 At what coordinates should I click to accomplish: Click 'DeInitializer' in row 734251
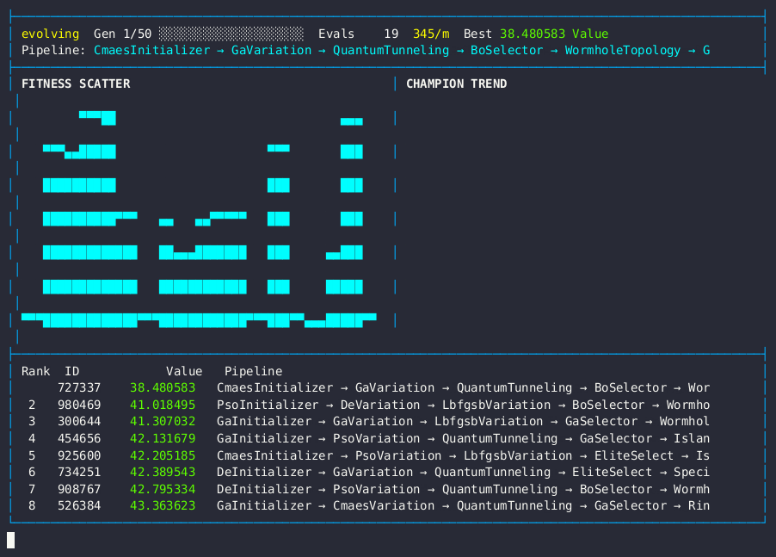(264, 473)
